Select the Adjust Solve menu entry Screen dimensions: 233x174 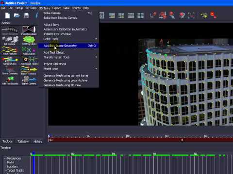[68, 25]
